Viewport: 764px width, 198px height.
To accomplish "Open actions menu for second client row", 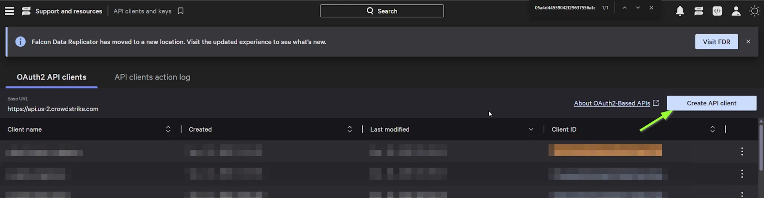I will coord(742,174).
